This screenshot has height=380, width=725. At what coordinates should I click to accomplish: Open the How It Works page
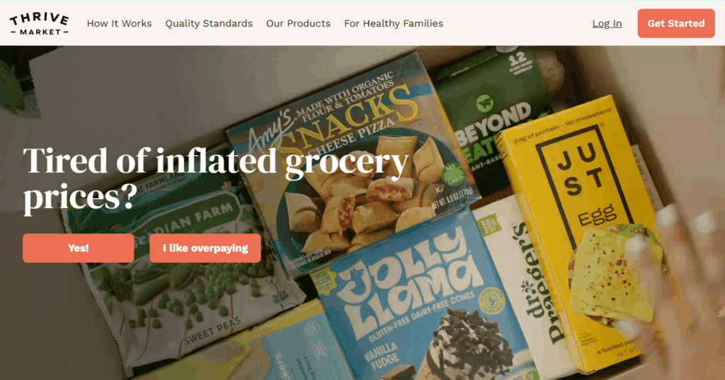click(x=119, y=23)
